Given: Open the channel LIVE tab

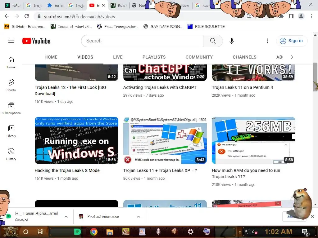Looking at the screenshot, I should pos(118,57).
